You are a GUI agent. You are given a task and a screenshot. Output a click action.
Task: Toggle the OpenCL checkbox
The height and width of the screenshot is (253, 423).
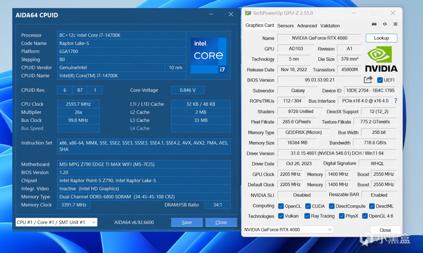[x=281, y=206]
